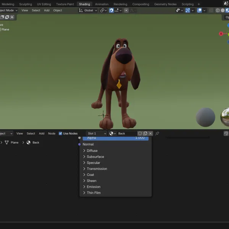
Task: Open the 3D viewport Select menu
Action: coord(36,10)
